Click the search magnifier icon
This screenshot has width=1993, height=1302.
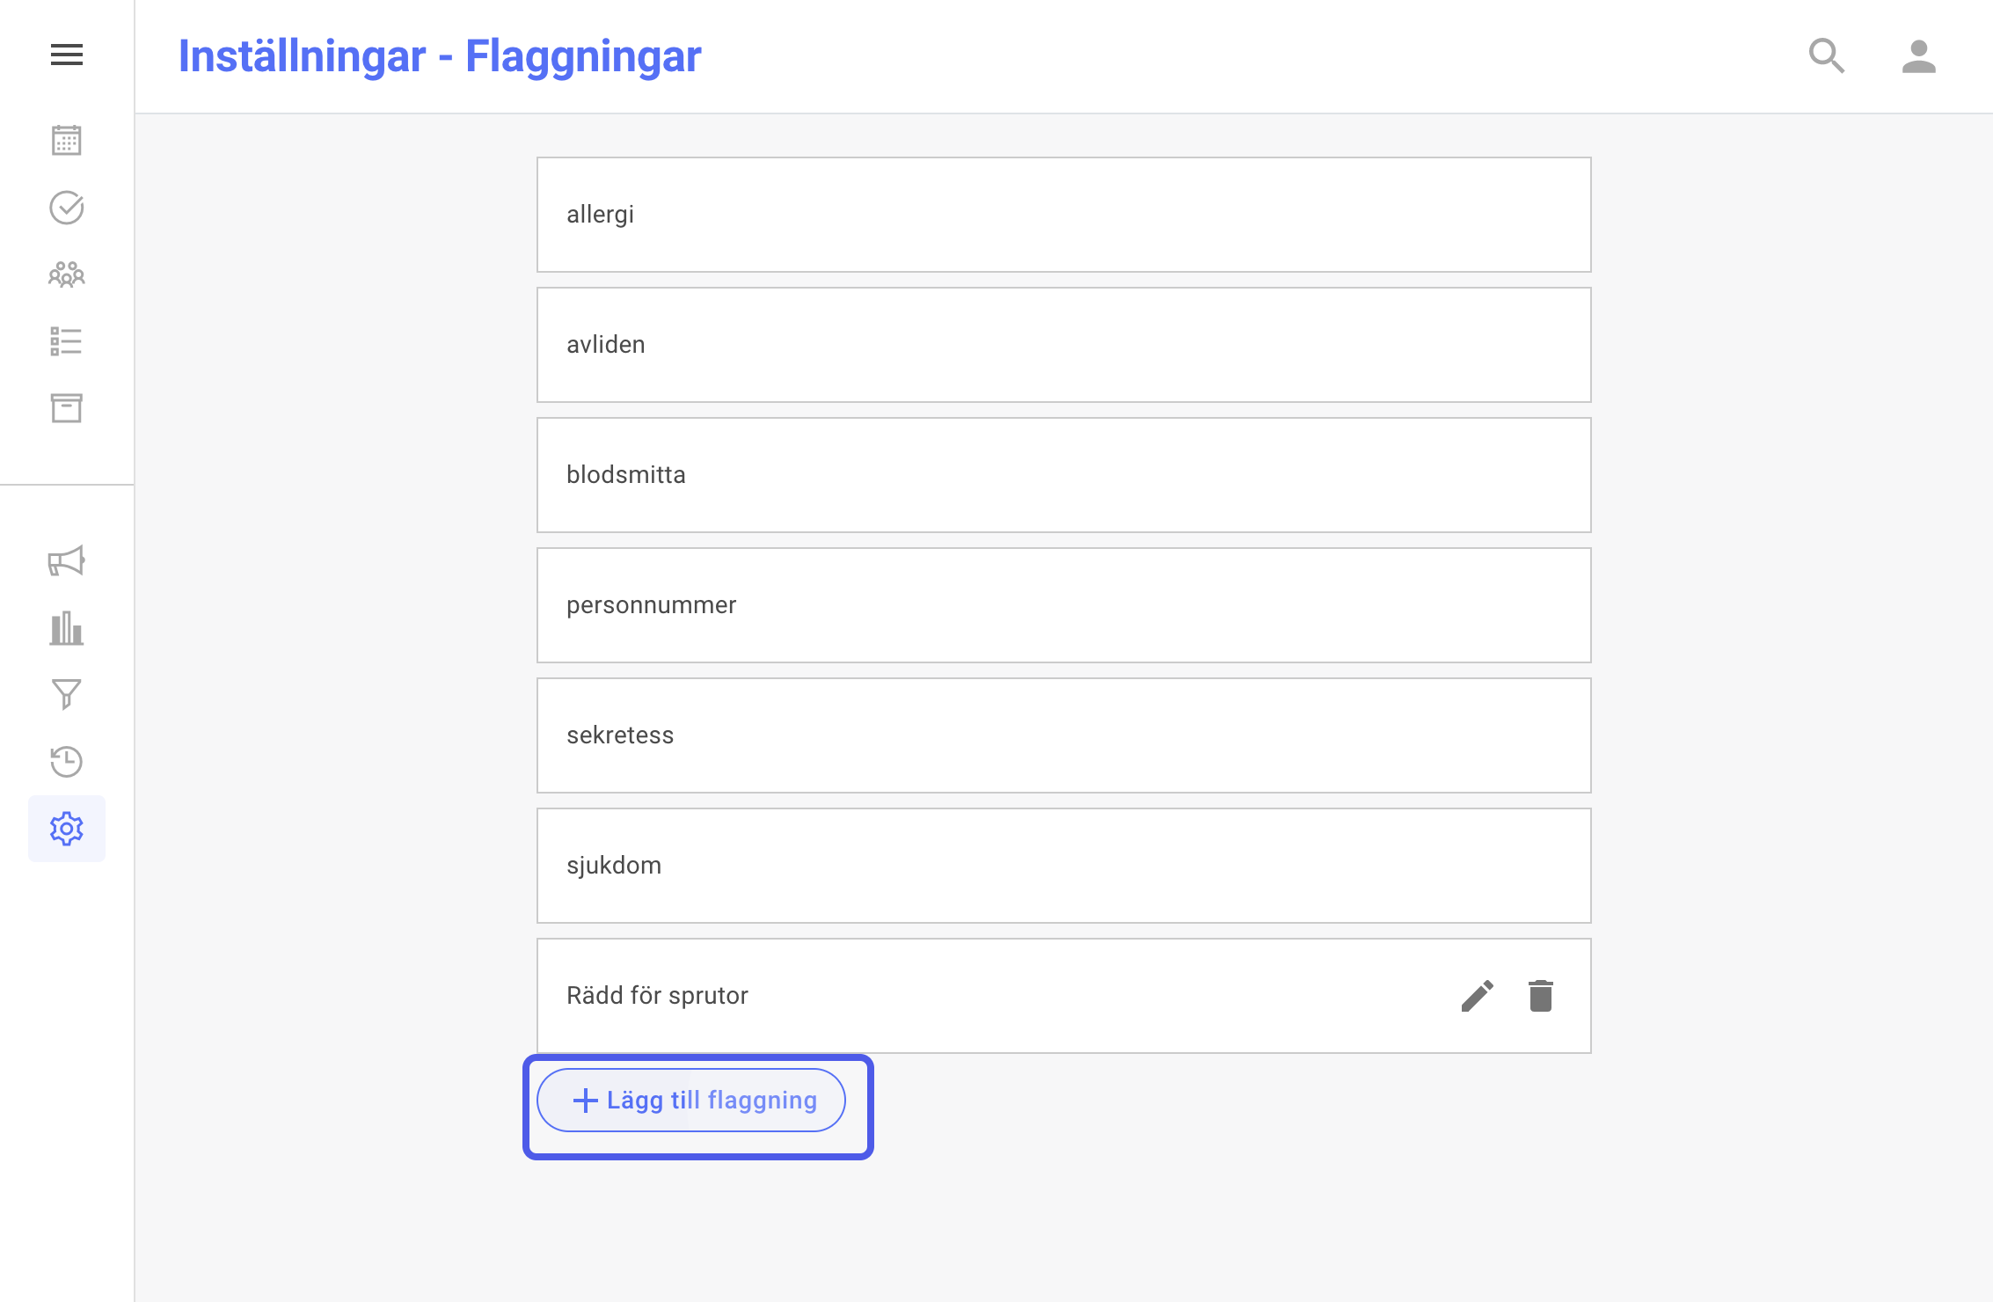[x=1827, y=56]
